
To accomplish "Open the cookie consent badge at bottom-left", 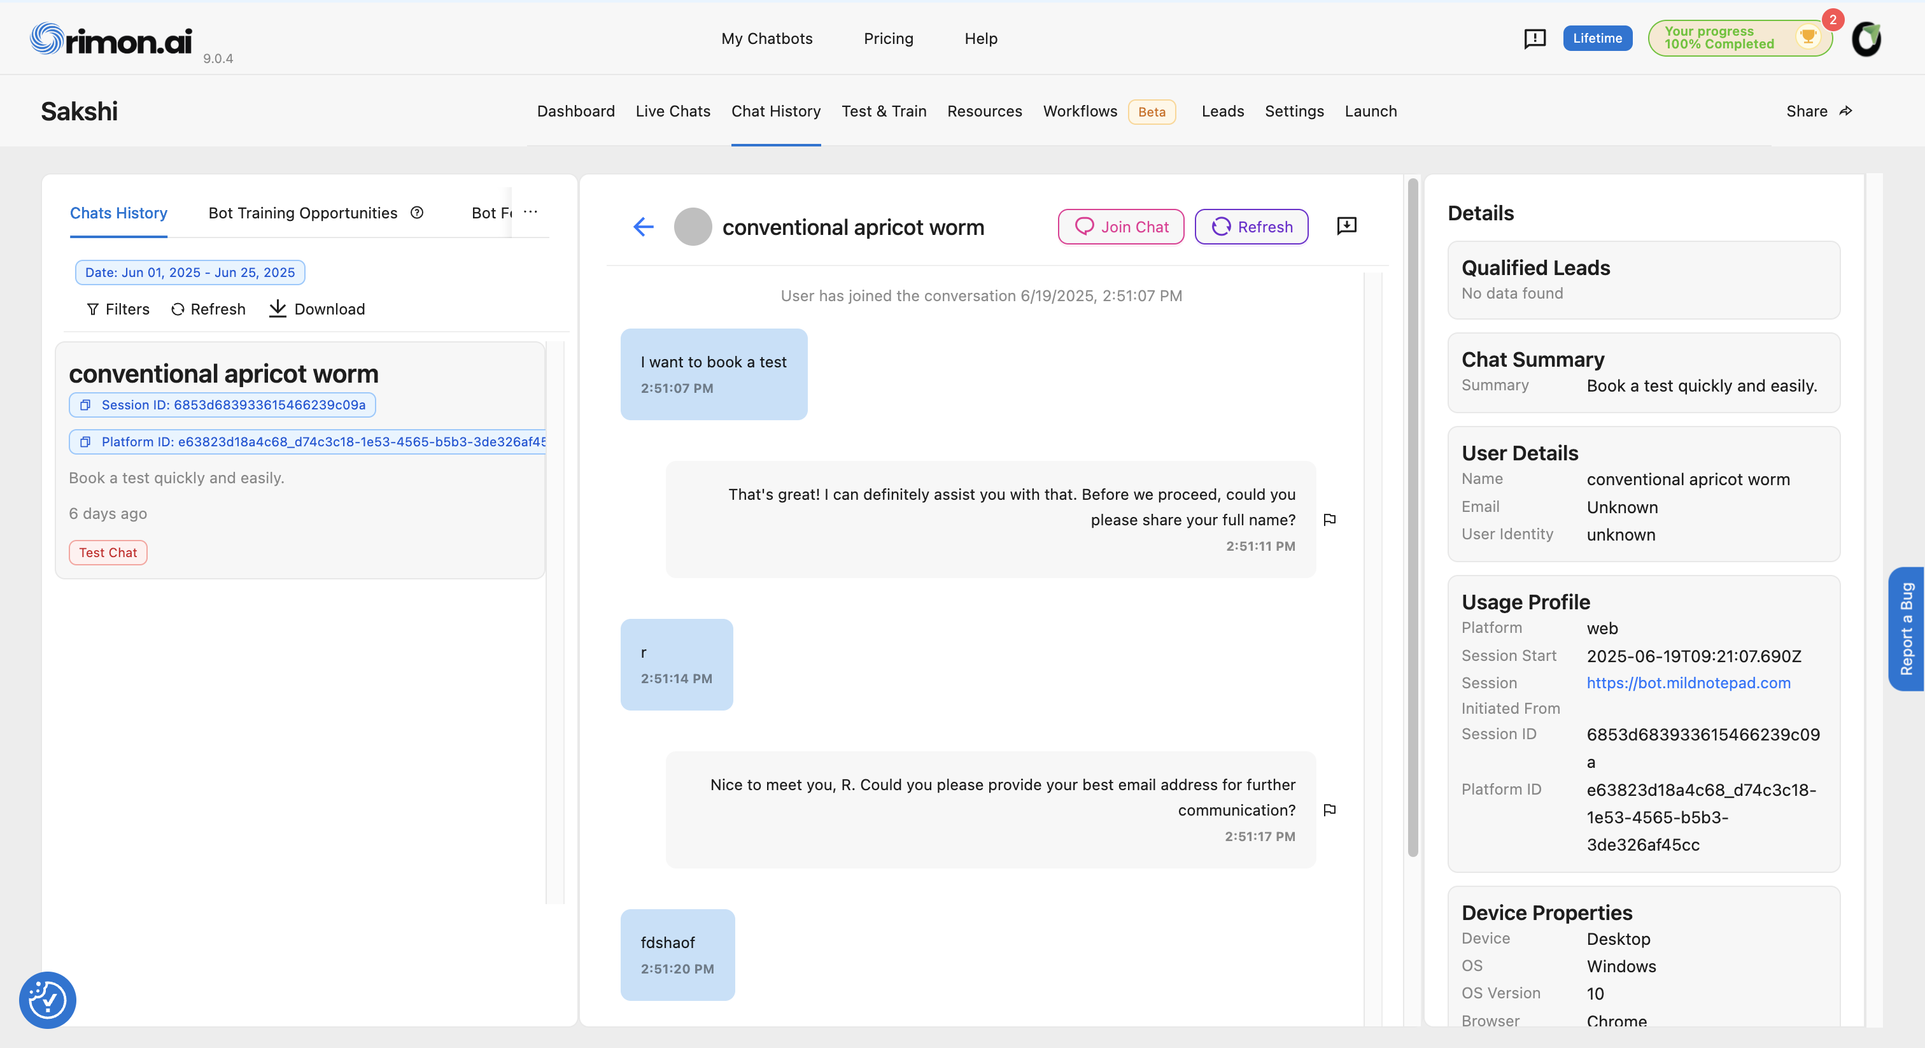I will click(47, 1000).
